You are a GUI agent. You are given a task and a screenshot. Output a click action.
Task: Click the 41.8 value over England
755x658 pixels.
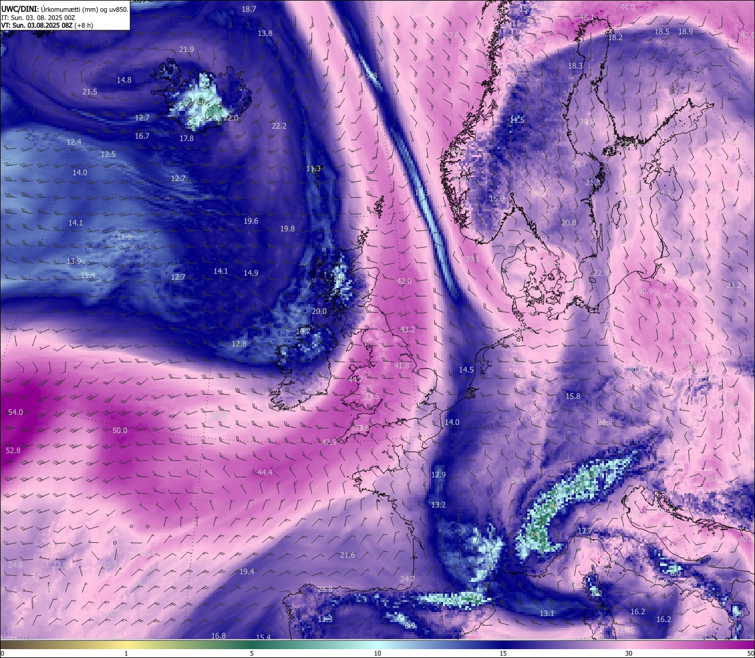point(402,366)
